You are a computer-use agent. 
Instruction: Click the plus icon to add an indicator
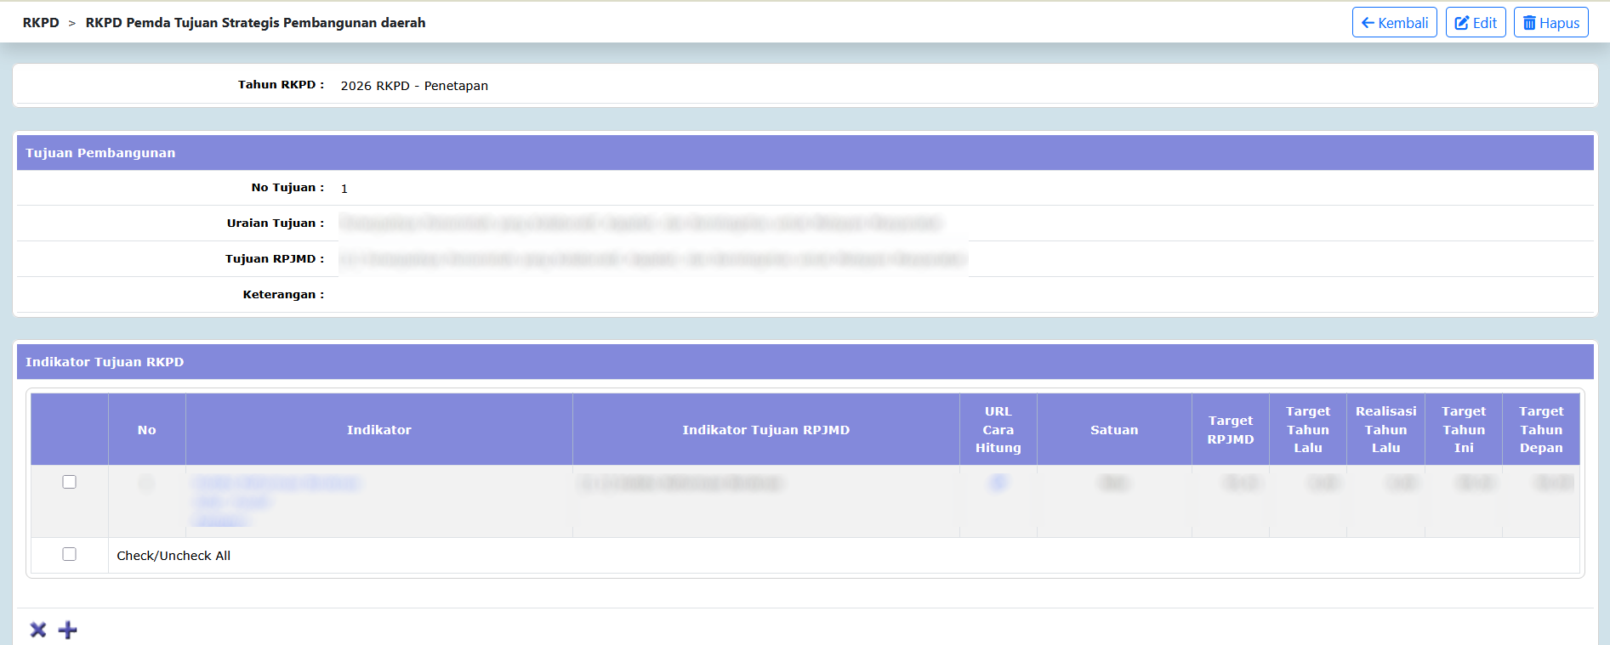click(x=67, y=630)
